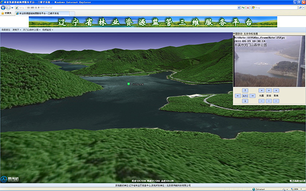Tilt camera up with the up arrow

click(x=245, y=90)
